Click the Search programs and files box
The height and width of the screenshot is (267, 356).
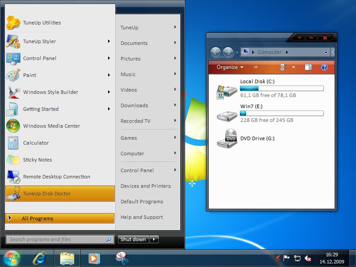tap(56, 239)
